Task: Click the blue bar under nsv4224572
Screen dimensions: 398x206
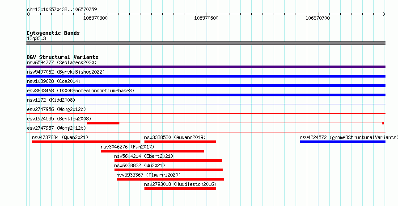Action: click(x=343, y=142)
